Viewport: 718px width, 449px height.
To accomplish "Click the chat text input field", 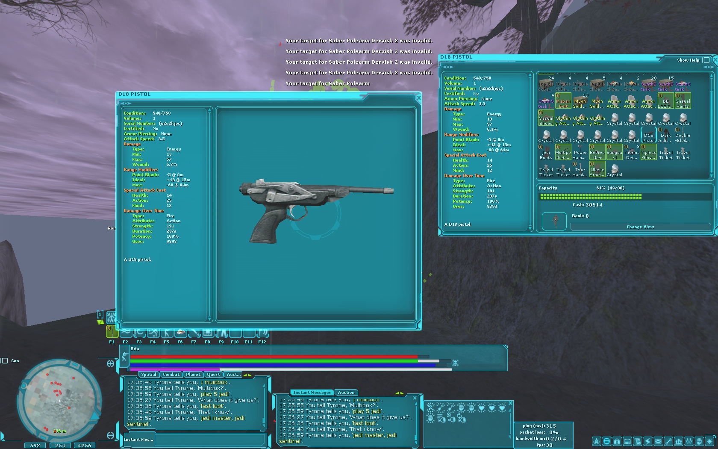I will [x=210, y=440].
